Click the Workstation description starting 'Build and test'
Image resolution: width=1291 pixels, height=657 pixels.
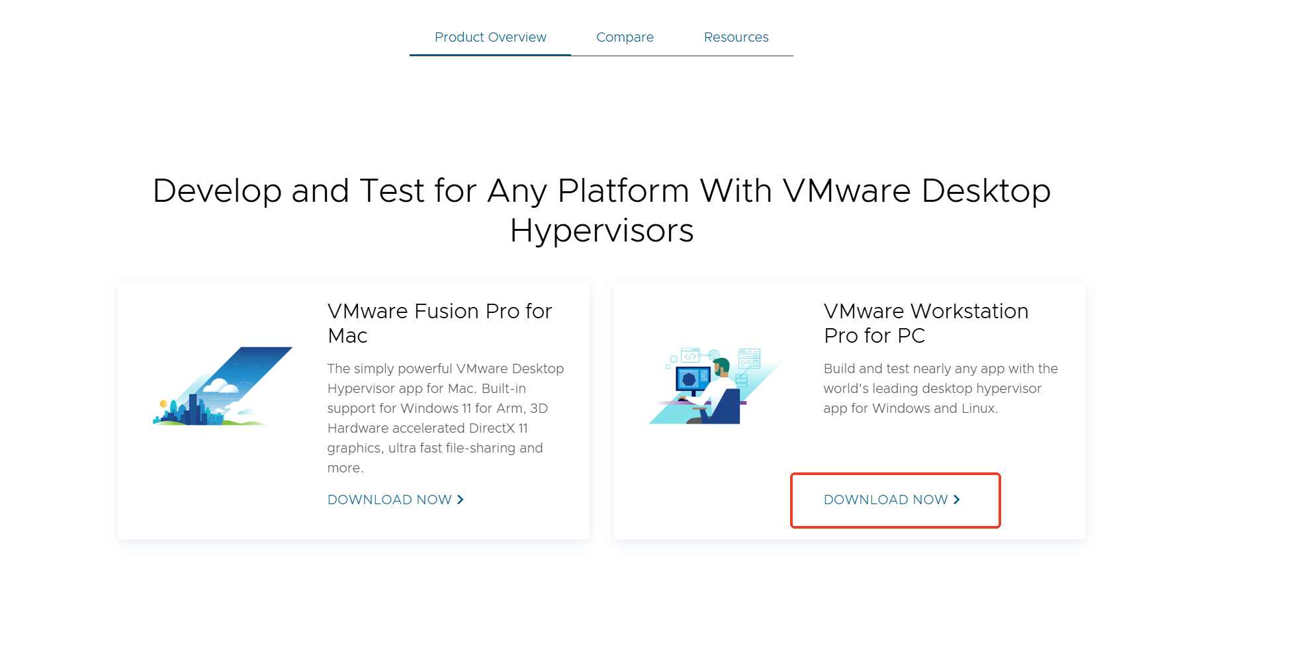[940, 388]
